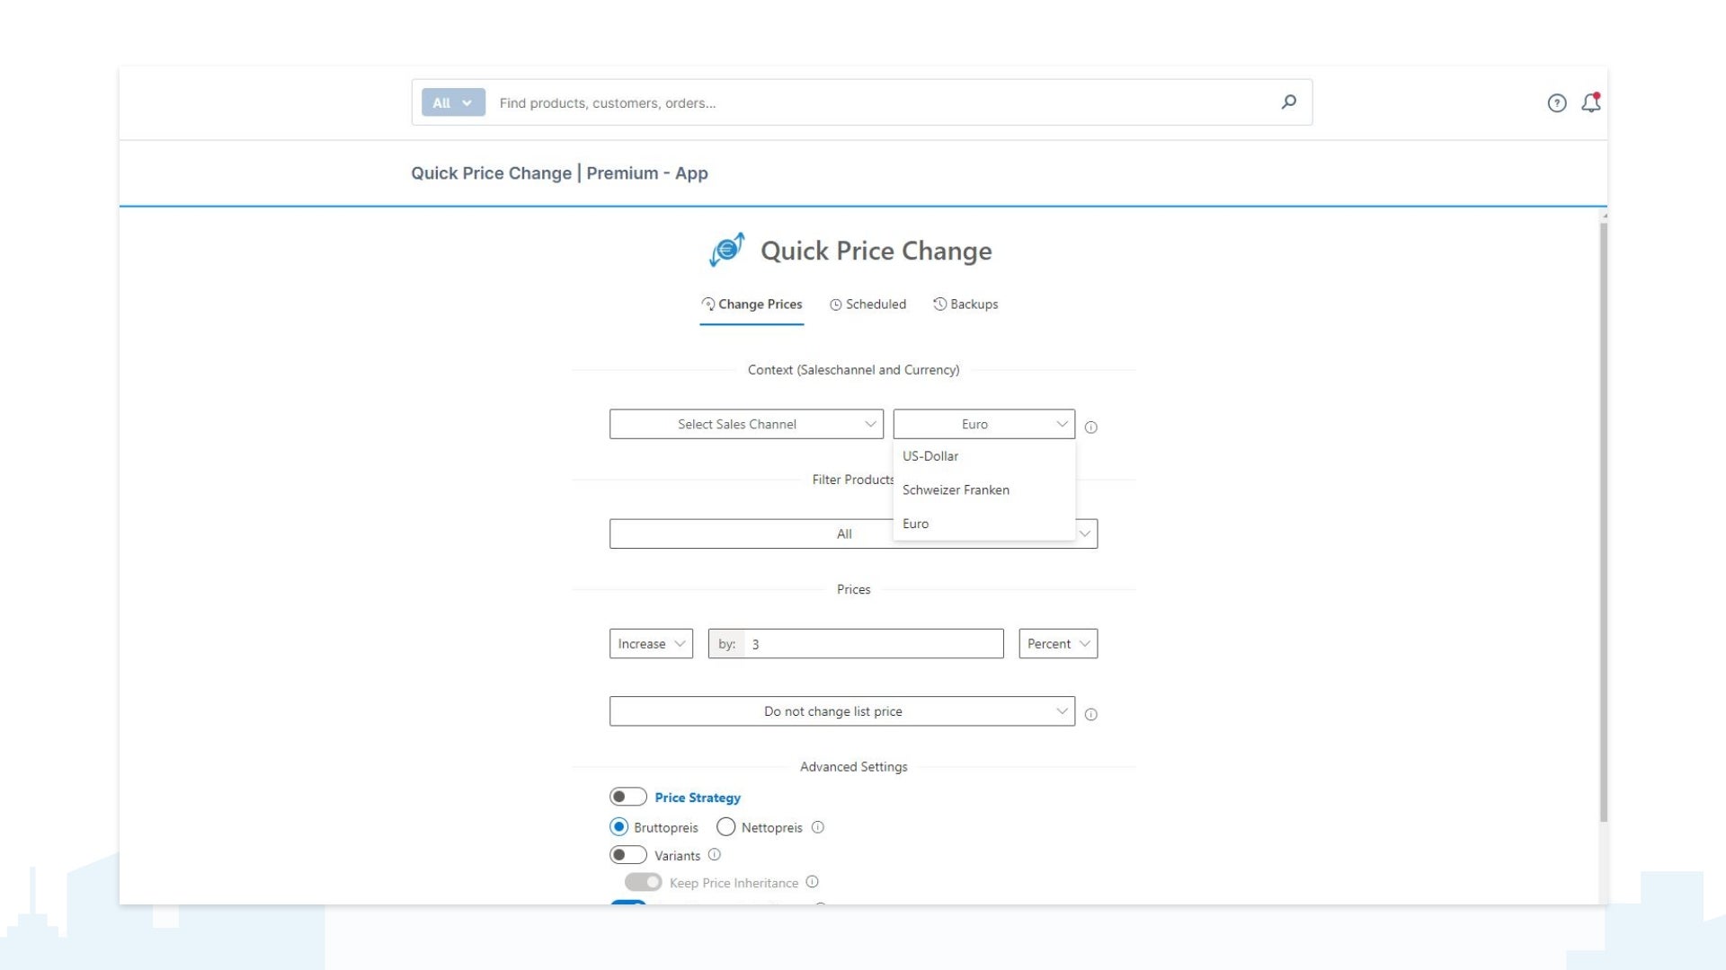Click the price change value field

pos(856,644)
